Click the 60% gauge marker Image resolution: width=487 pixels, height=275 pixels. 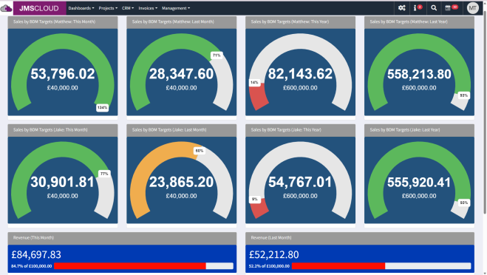point(199,151)
